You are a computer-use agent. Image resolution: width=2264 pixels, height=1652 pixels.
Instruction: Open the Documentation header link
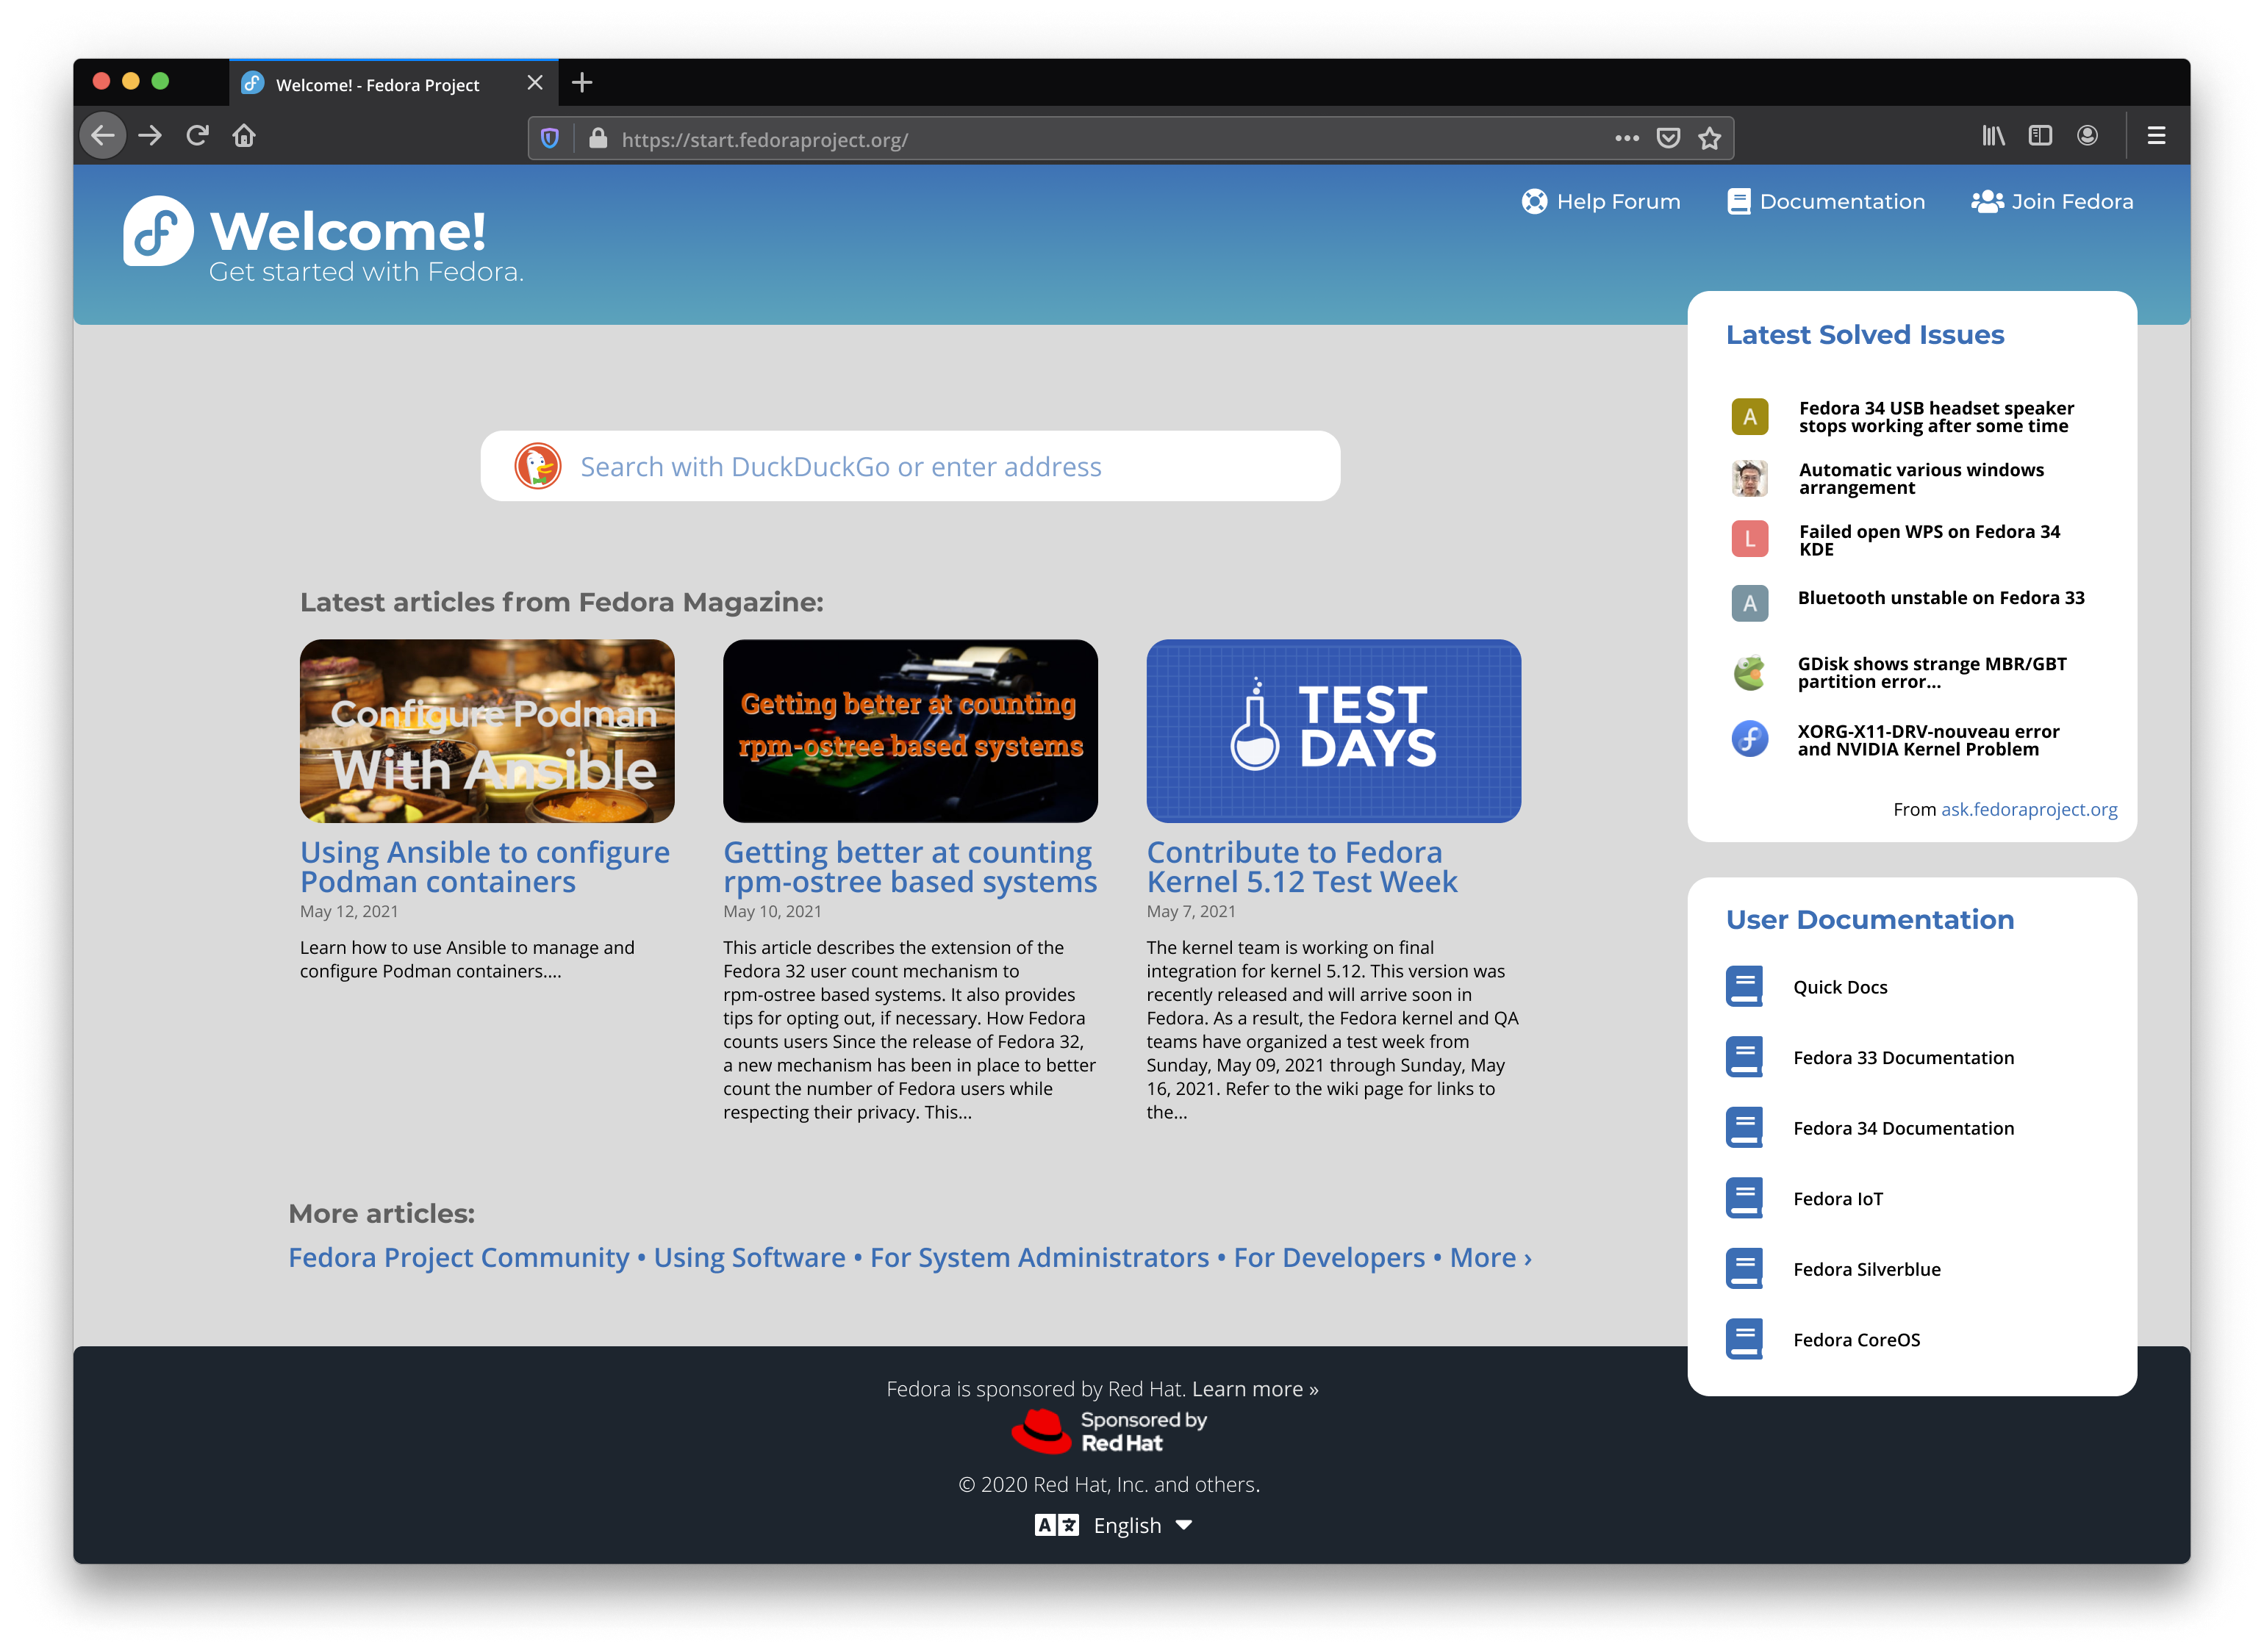click(1826, 202)
